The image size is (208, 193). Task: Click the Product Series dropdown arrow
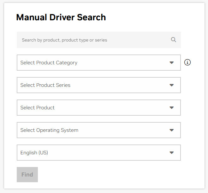(x=171, y=85)
